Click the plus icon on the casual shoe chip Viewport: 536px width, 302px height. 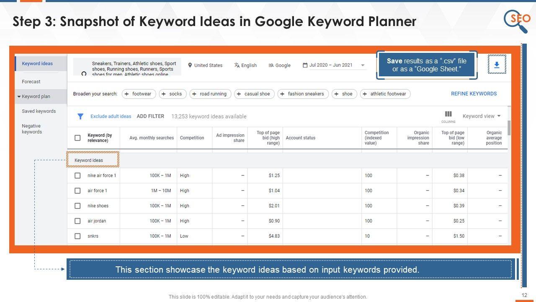239,94
